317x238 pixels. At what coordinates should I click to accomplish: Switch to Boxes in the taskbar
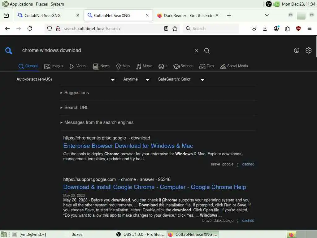(x=77, y=234)
